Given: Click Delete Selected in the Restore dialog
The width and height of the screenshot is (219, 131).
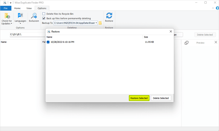Looking at the screenshot, I should tap(161, 98).
